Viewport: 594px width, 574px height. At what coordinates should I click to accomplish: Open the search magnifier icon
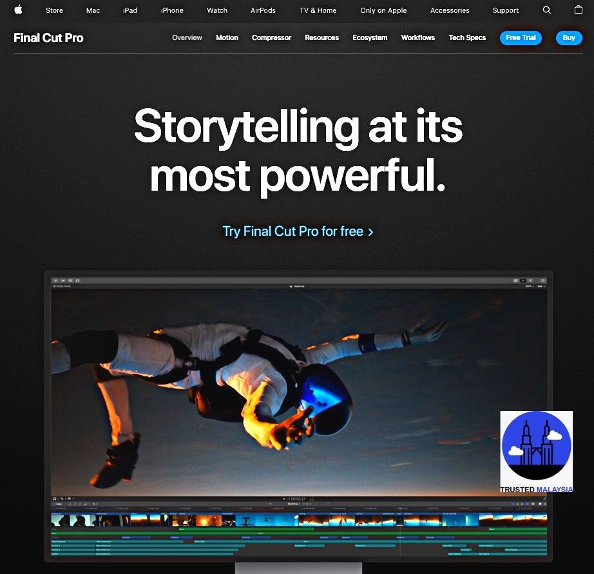pos(546,10)
